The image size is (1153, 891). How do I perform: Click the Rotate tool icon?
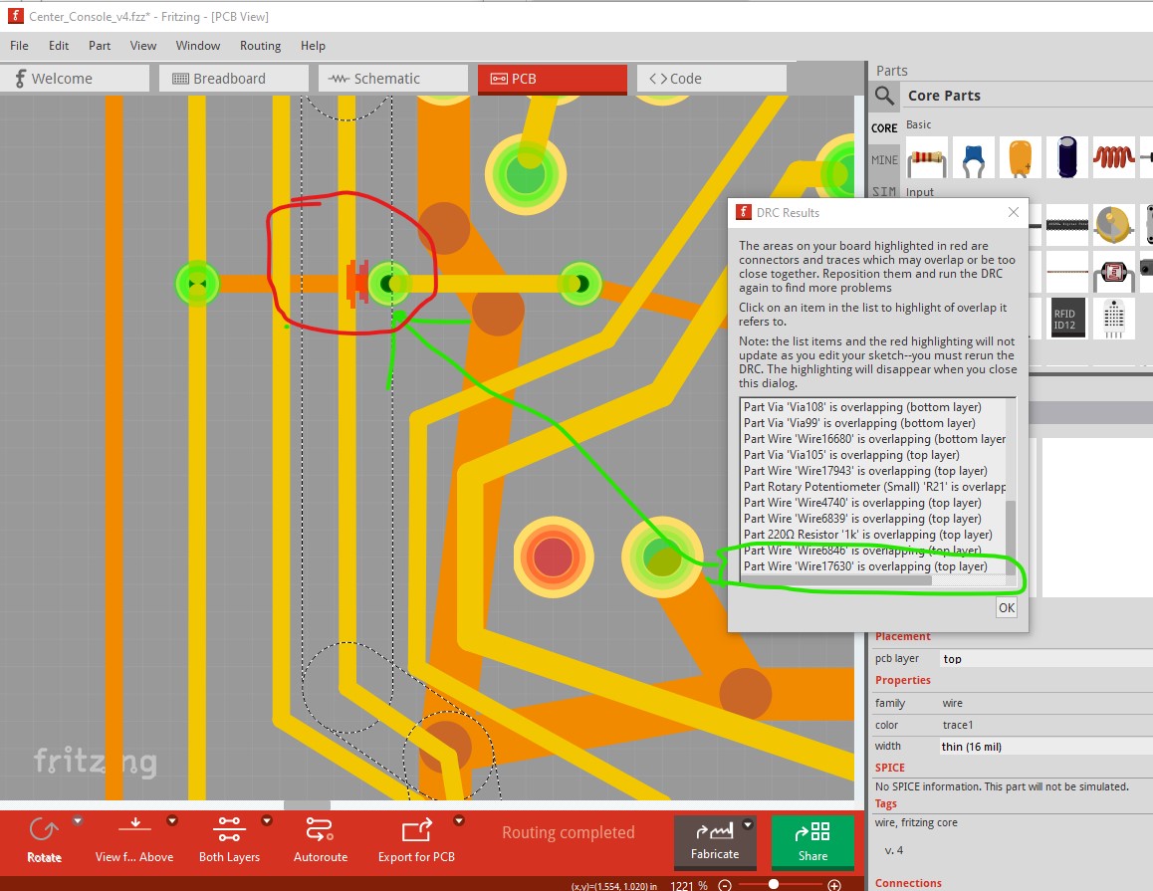[x=43, y=830]
